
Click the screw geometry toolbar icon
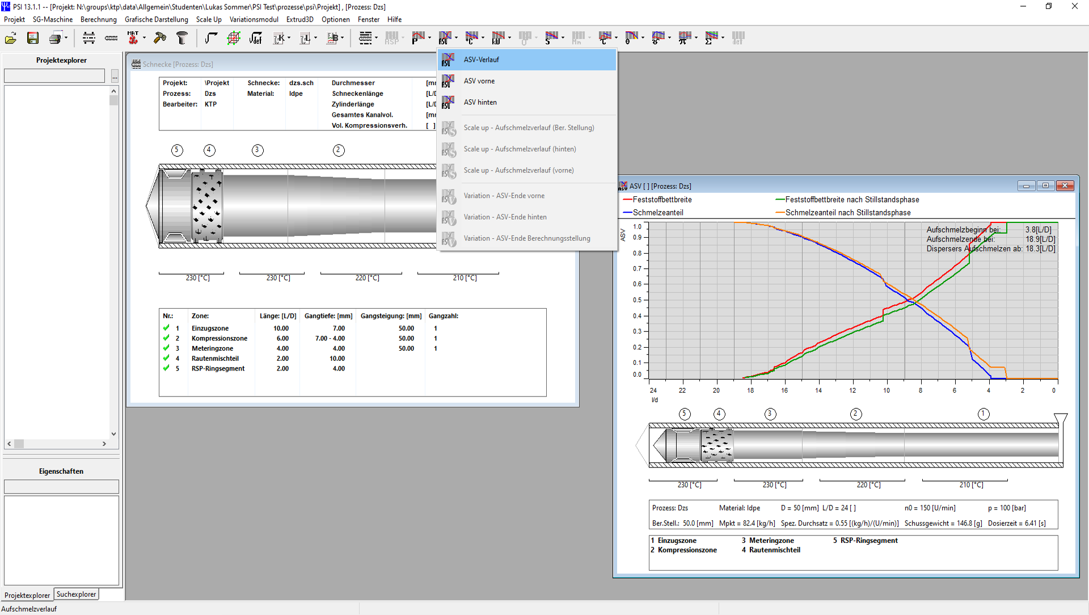click(111, 38)
